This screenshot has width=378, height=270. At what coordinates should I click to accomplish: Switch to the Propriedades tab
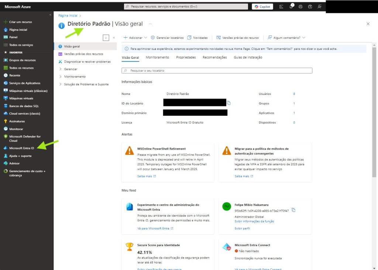[x=186, y=57]
